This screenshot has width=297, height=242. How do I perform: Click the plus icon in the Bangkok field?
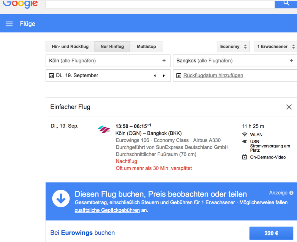click(291, 61)
